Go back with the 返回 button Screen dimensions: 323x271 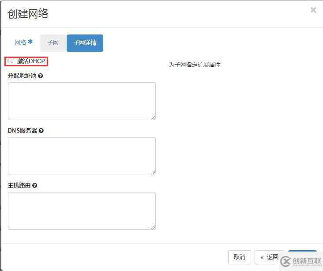point(269,257)
